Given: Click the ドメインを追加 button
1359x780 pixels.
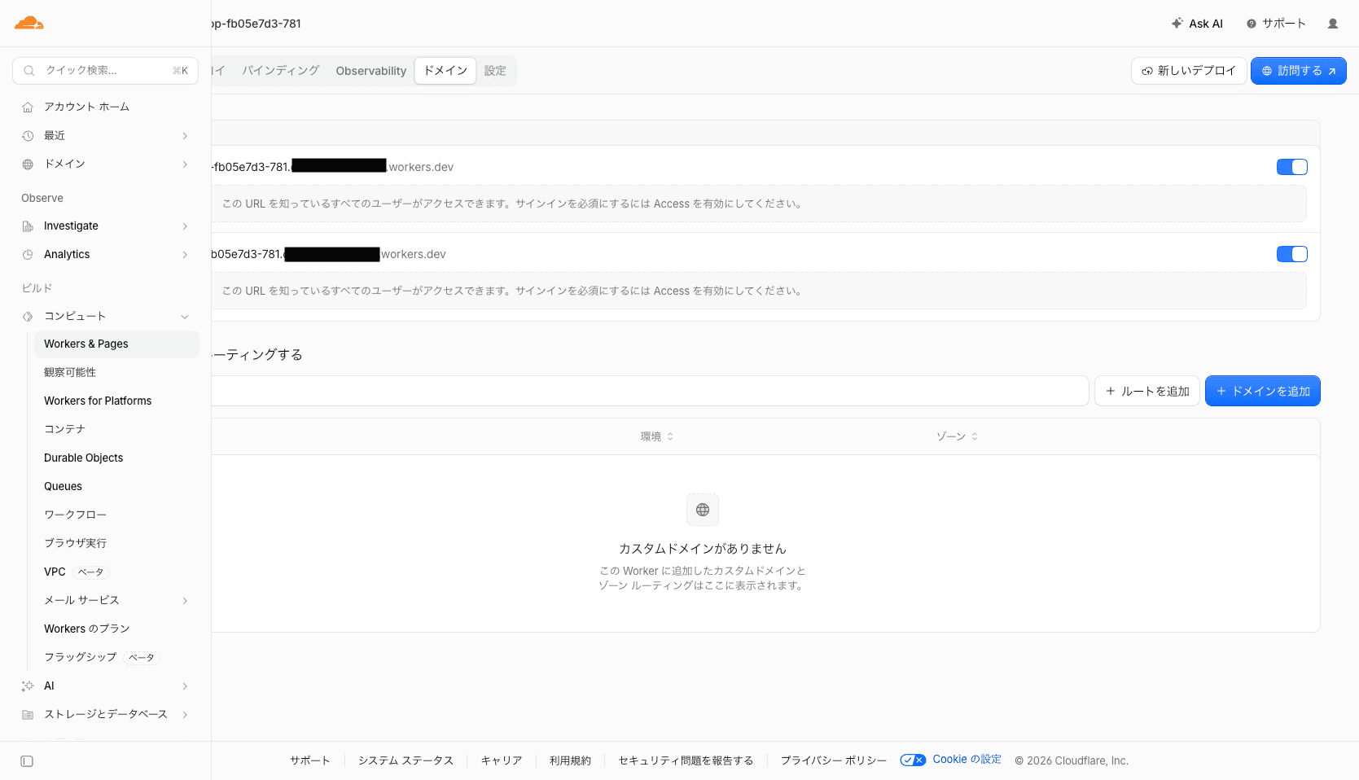Looking at the screenshot, I should 1263,391.
